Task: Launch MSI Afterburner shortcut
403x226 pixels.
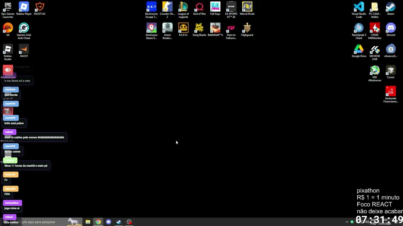Action: pos(375,73)
